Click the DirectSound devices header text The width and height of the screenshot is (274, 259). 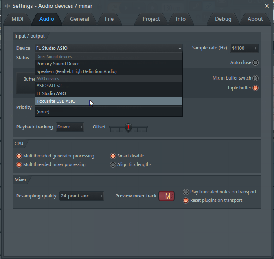coord(54,57)
